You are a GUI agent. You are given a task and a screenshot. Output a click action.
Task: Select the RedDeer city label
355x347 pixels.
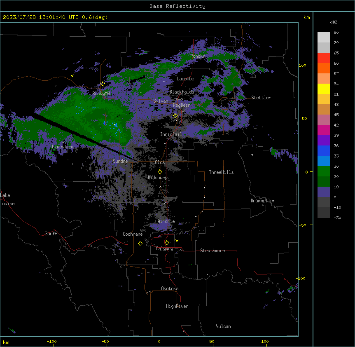(x=181, y=105)
